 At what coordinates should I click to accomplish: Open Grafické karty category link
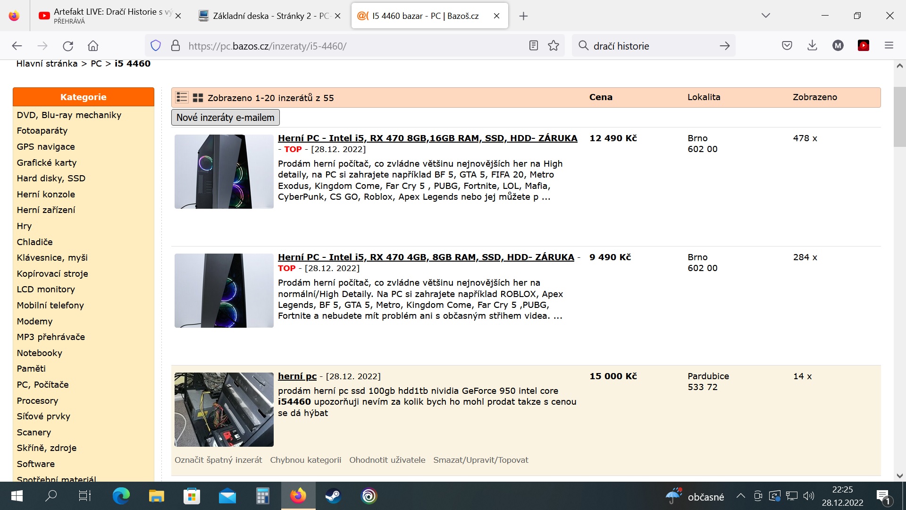coord(47,162)
